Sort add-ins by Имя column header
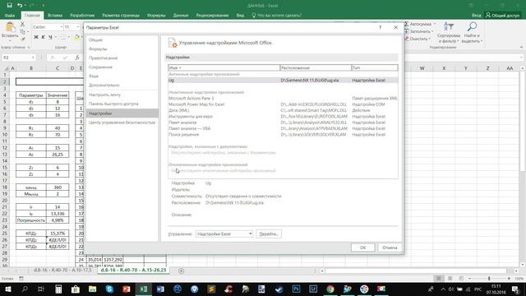The height and width of the screenshot is (296, 526). point(224,67)
